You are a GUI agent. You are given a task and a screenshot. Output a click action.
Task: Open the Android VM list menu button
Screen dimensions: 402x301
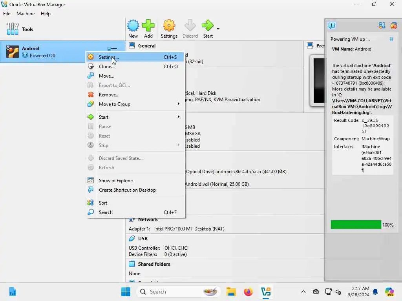[x=112, y=48]
